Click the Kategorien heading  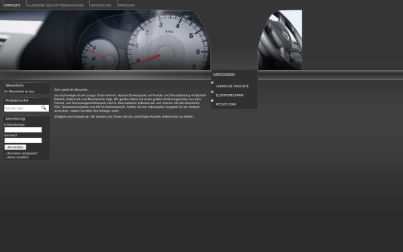pos(224,75)
